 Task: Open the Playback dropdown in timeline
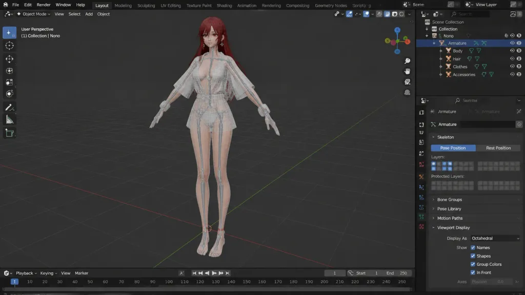tap(26, 273)
